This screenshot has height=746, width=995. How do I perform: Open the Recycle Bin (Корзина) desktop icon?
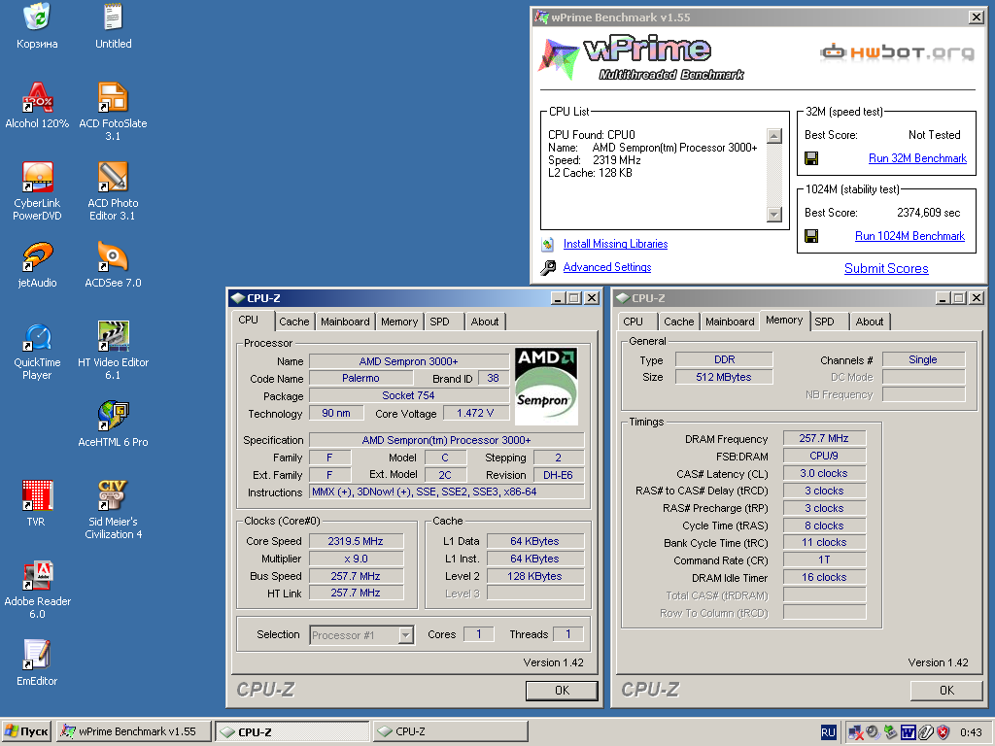pos(37,17)
